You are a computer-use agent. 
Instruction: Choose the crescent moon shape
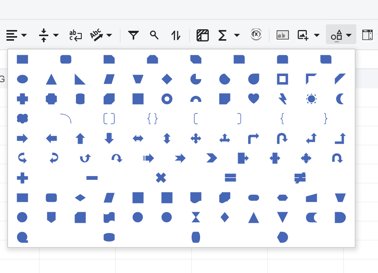(x=340, y=99)
